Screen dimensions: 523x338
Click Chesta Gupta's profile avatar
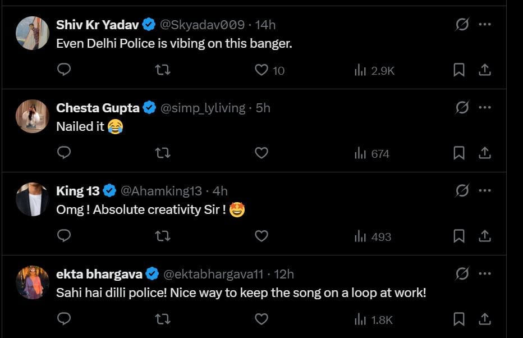[x=32, y=116]
